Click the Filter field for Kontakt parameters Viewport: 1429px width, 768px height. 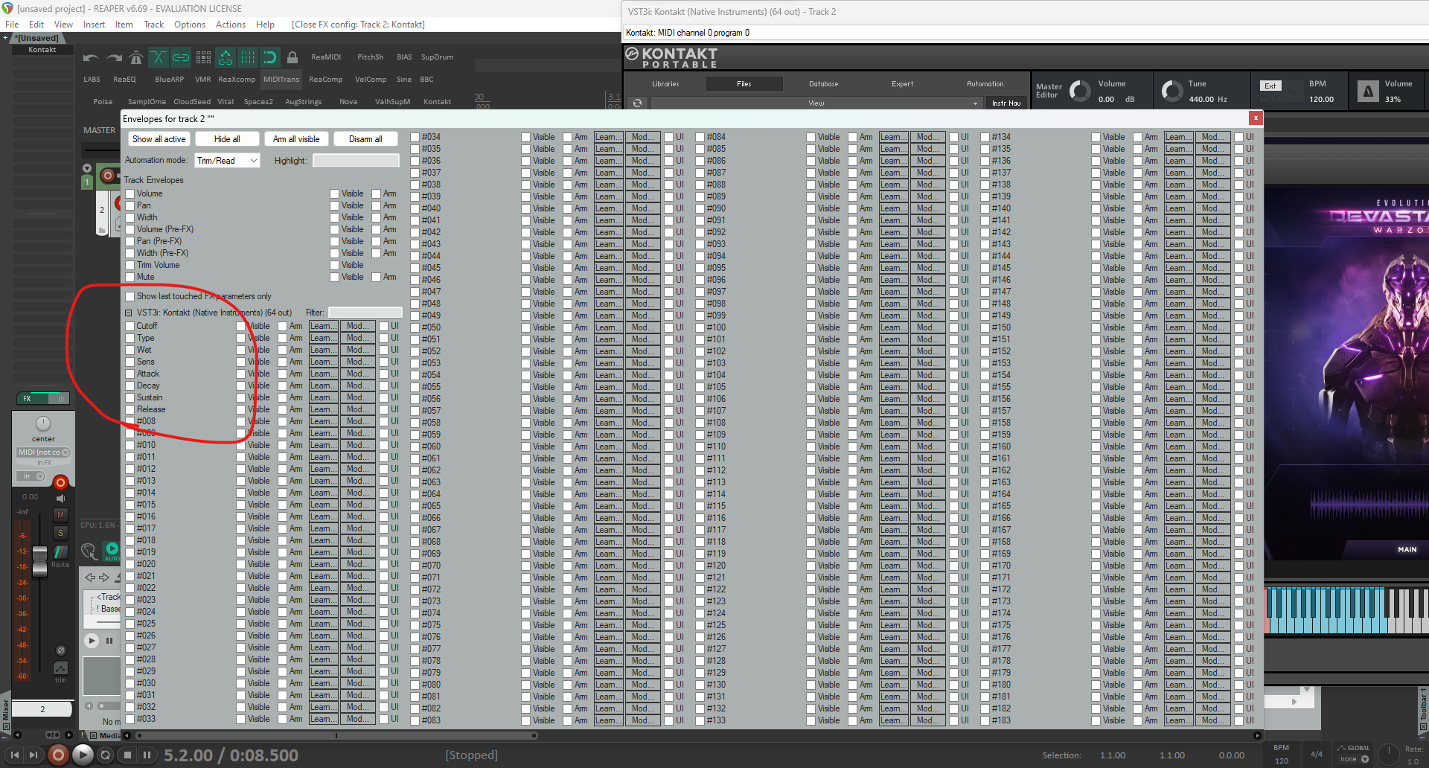(x=365, y=313)
